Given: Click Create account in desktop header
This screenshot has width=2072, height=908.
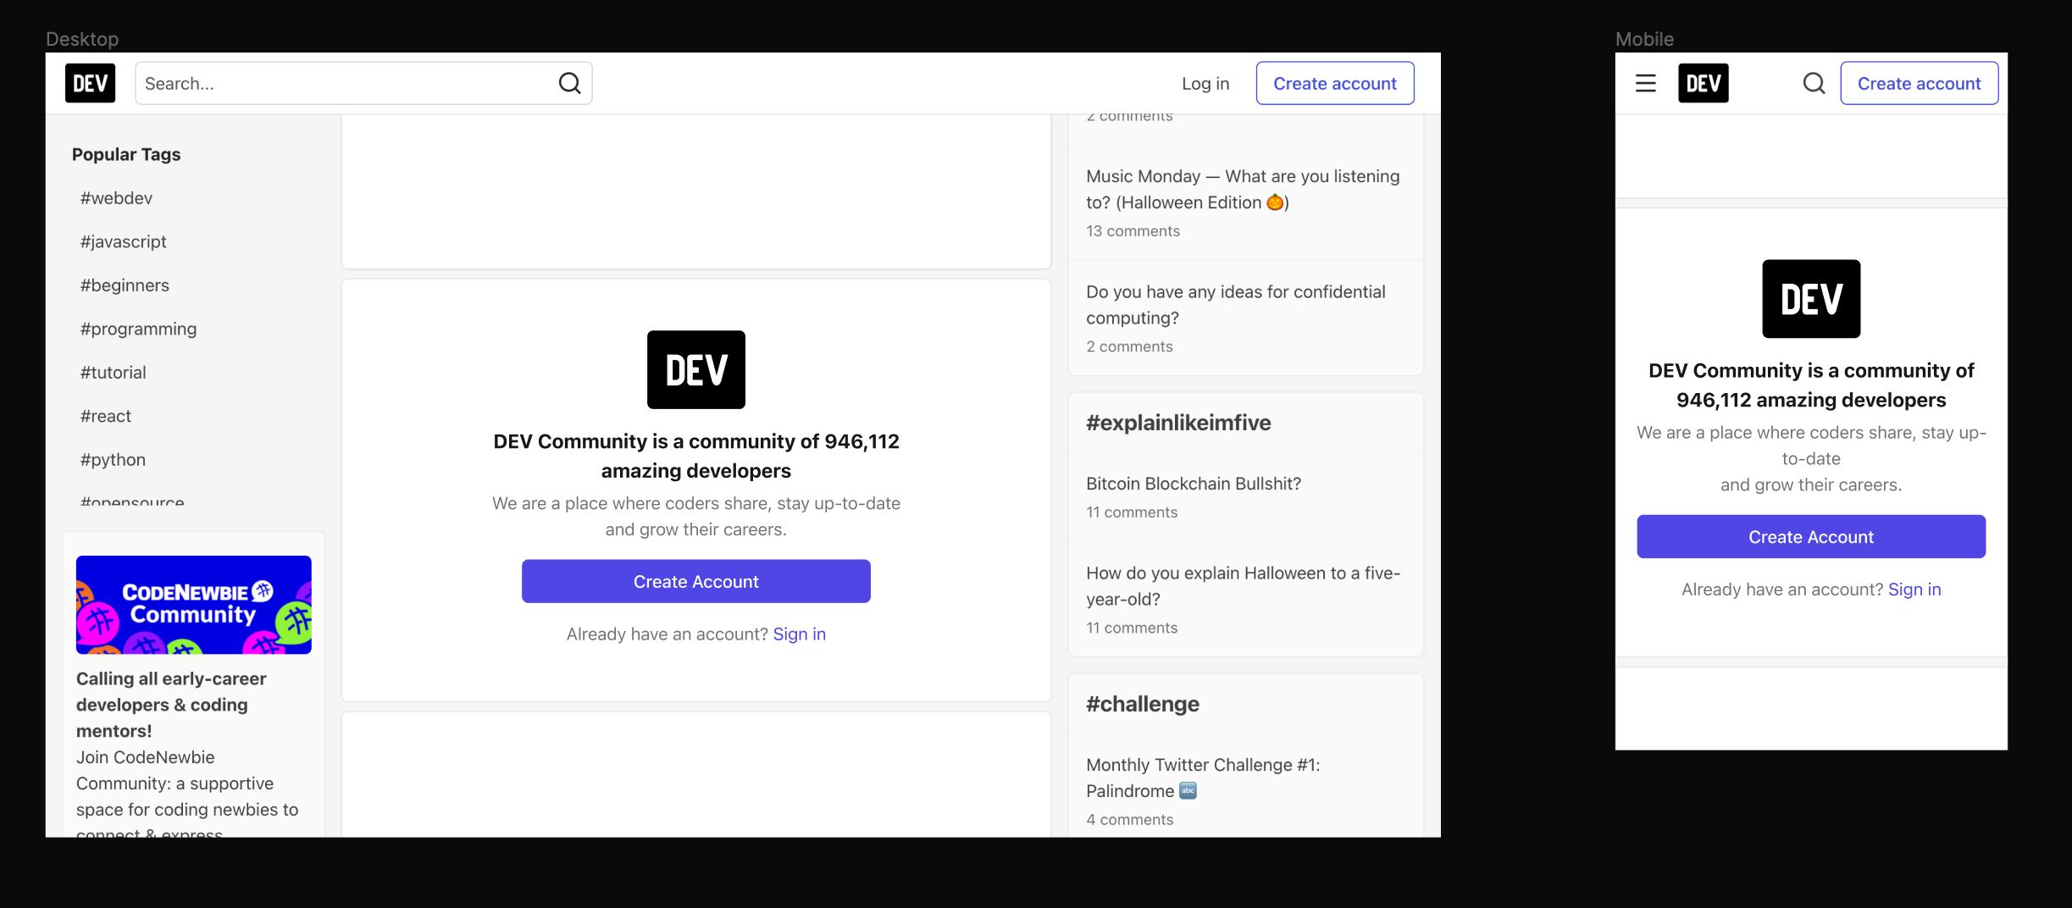Looking at the screenshot, I should click(1334, 83).
